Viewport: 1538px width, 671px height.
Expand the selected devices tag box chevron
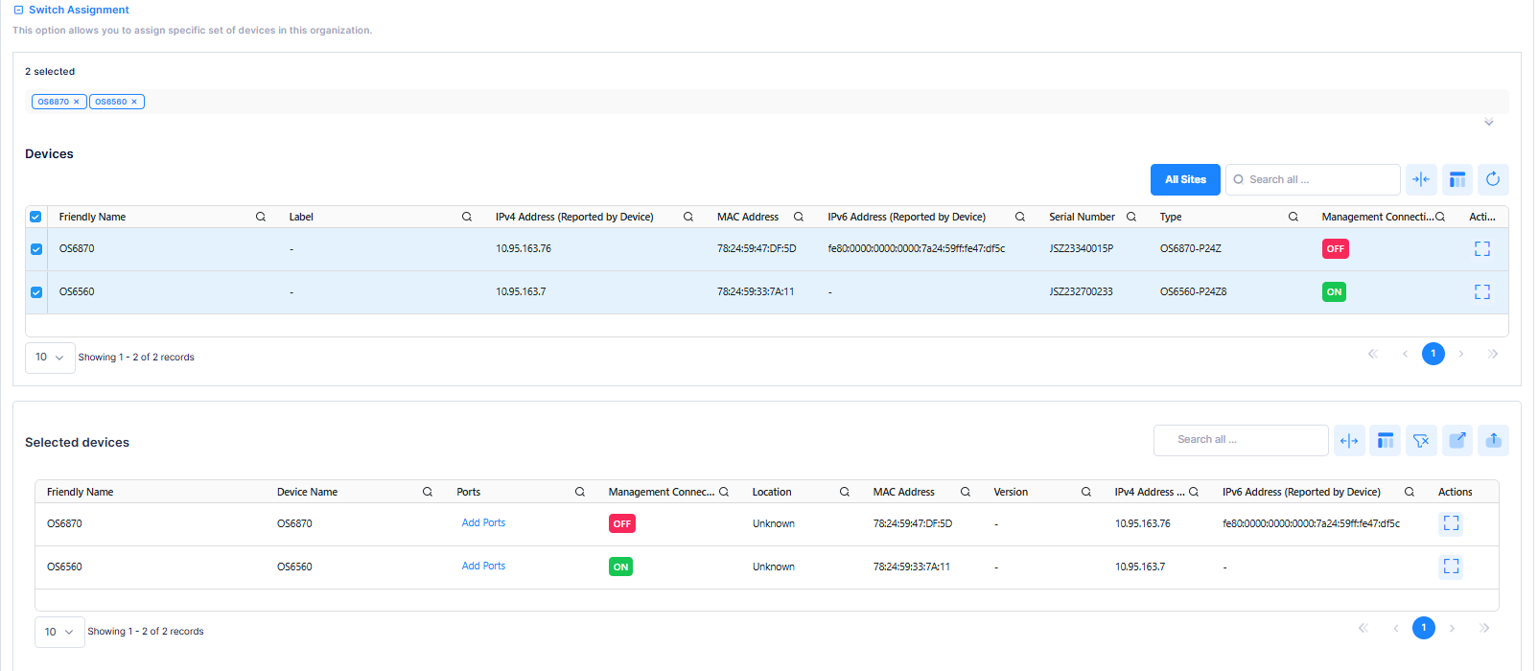click(1488, 123)
